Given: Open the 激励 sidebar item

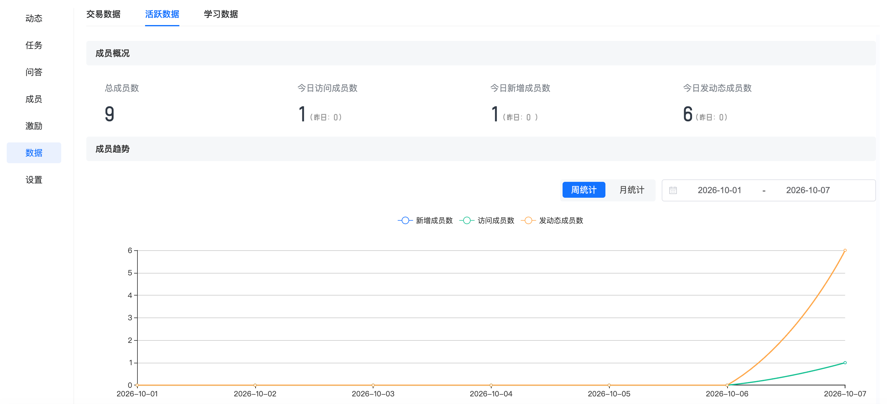Looking at the screenshot, I should [x=34, y=126].
